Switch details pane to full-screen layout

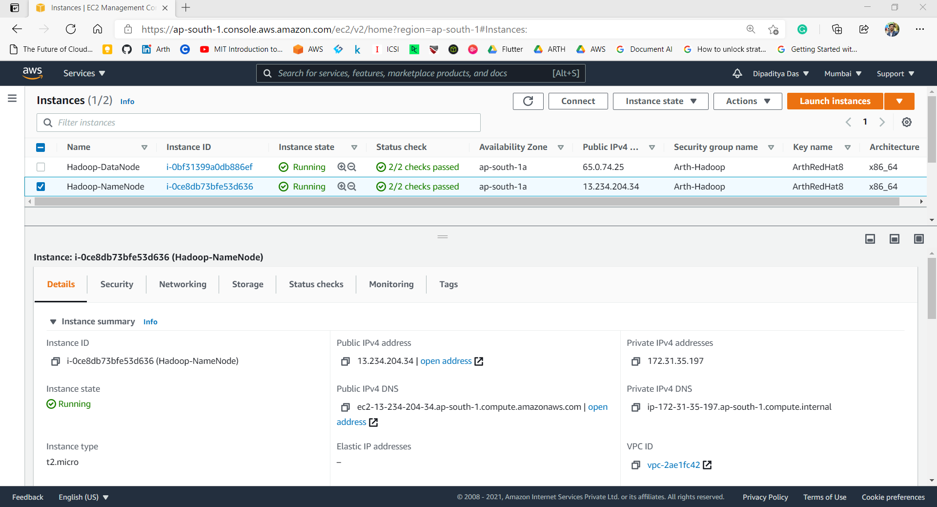click(x=919, y=239)
